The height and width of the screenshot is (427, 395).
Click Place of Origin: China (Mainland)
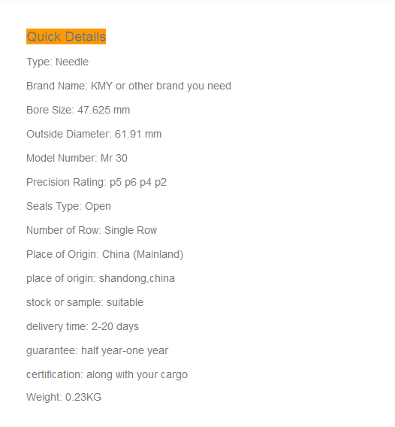tap(104, 254)
